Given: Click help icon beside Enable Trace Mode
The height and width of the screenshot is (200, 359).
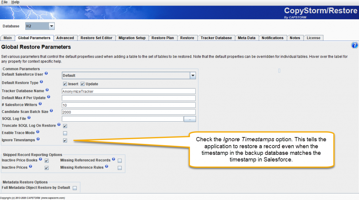Looking at the screenshot, I should coord(38,132).
